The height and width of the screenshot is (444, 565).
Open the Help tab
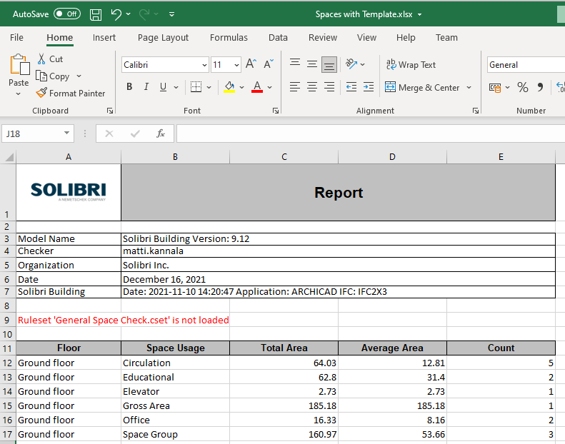coord(406,37)
